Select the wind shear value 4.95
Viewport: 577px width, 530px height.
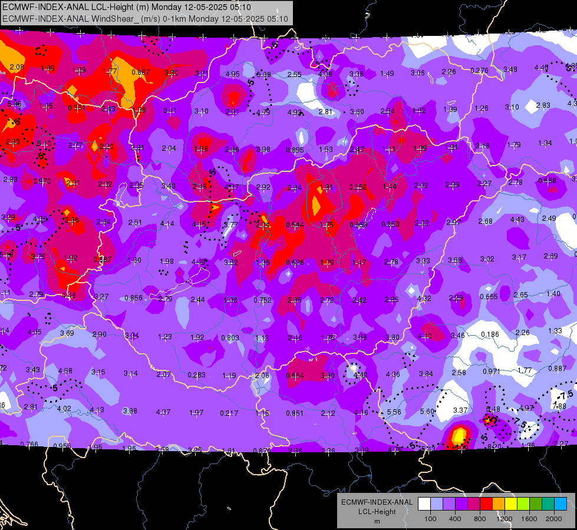click(x=233, y=74)
